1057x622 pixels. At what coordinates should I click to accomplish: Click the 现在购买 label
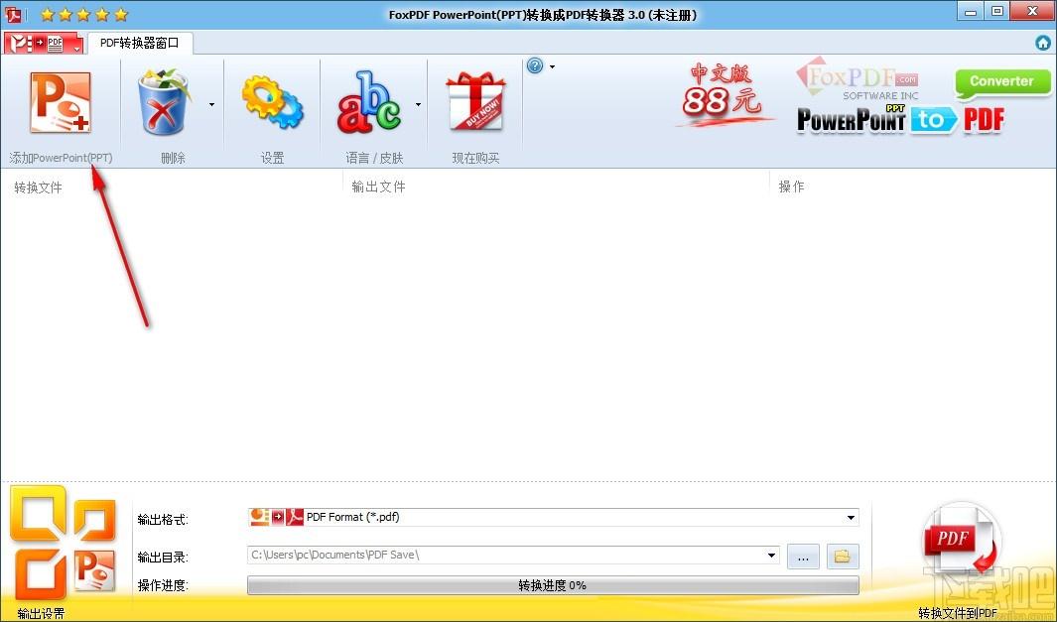pyautogui.click(x=475, y=159)
